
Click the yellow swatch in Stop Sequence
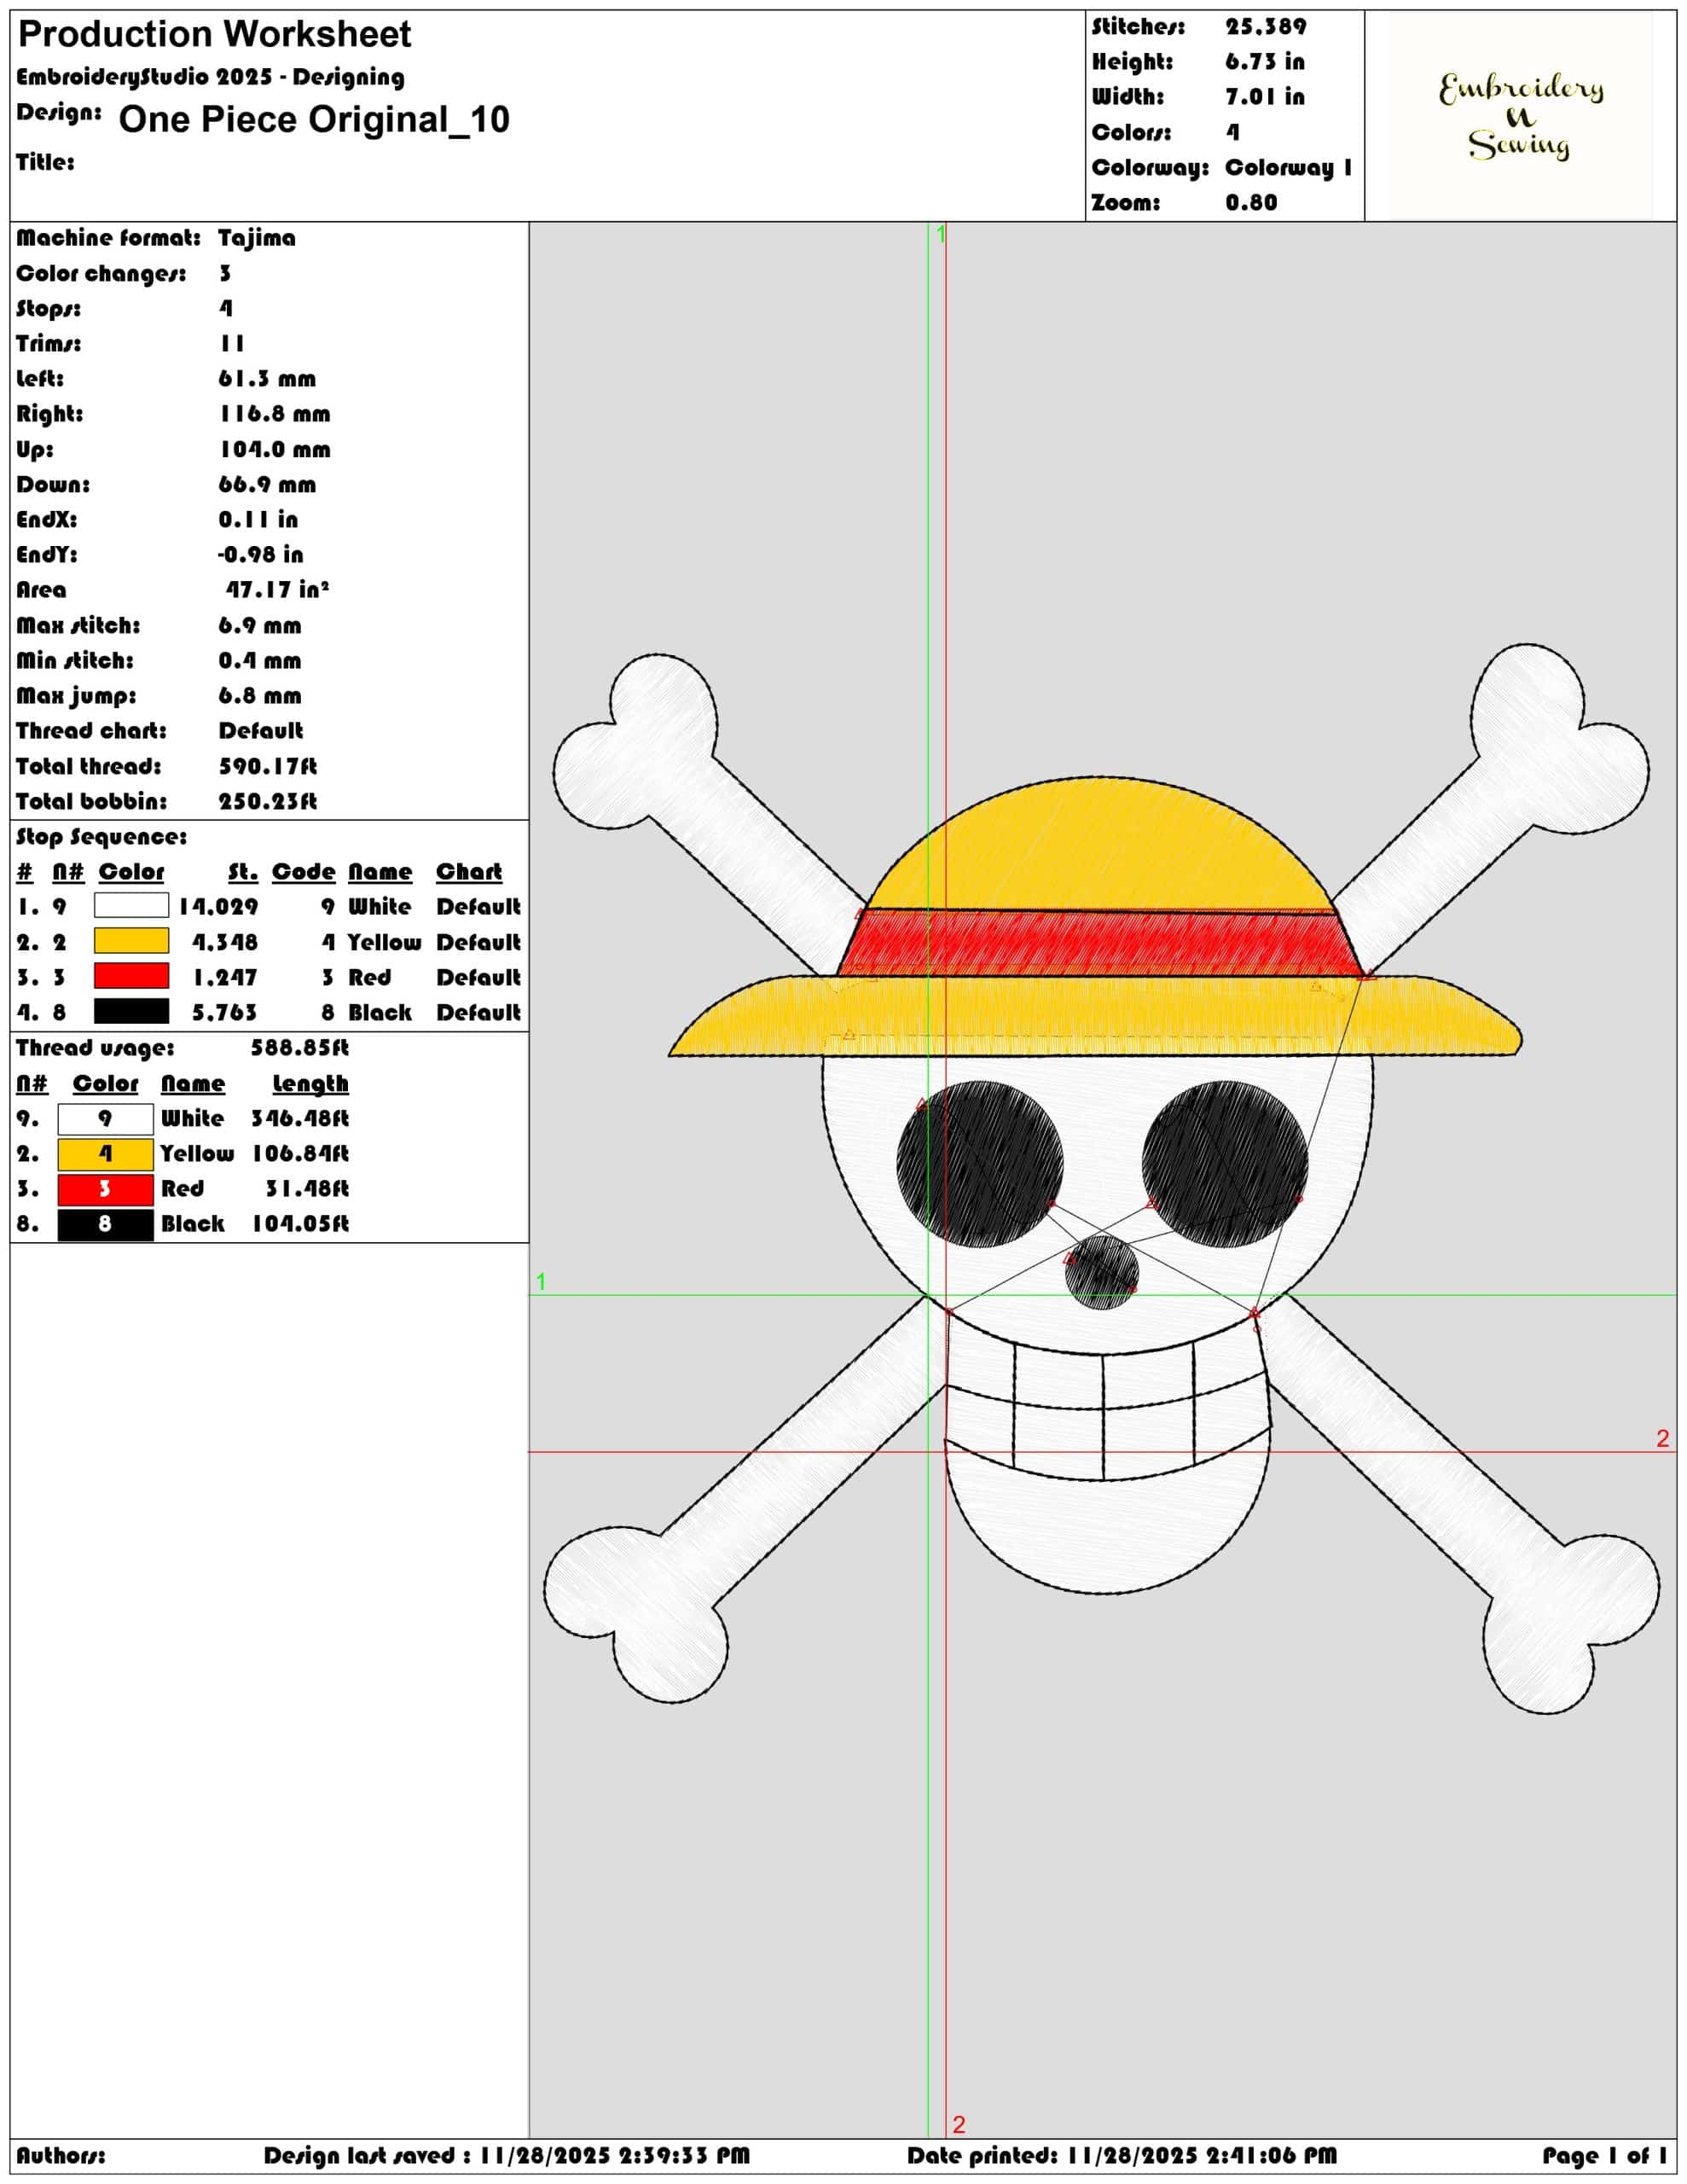pos(131,940)
